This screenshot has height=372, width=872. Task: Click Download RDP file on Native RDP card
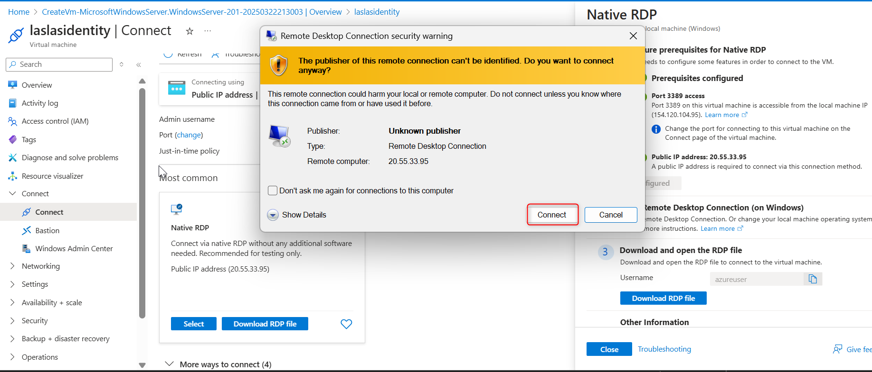[x=265, y=324]
